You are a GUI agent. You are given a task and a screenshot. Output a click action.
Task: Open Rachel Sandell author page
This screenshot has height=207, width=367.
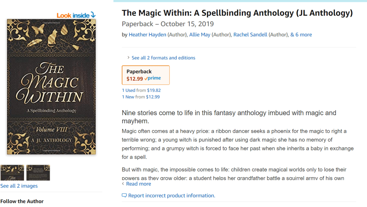(250, 35)
